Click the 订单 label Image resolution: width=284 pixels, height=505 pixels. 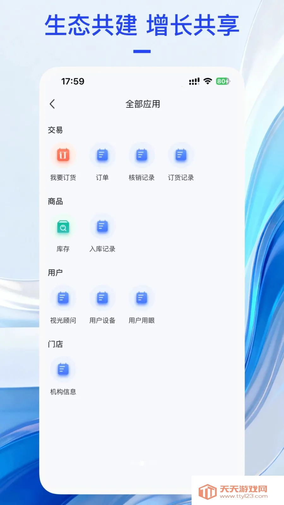[102, 178]
